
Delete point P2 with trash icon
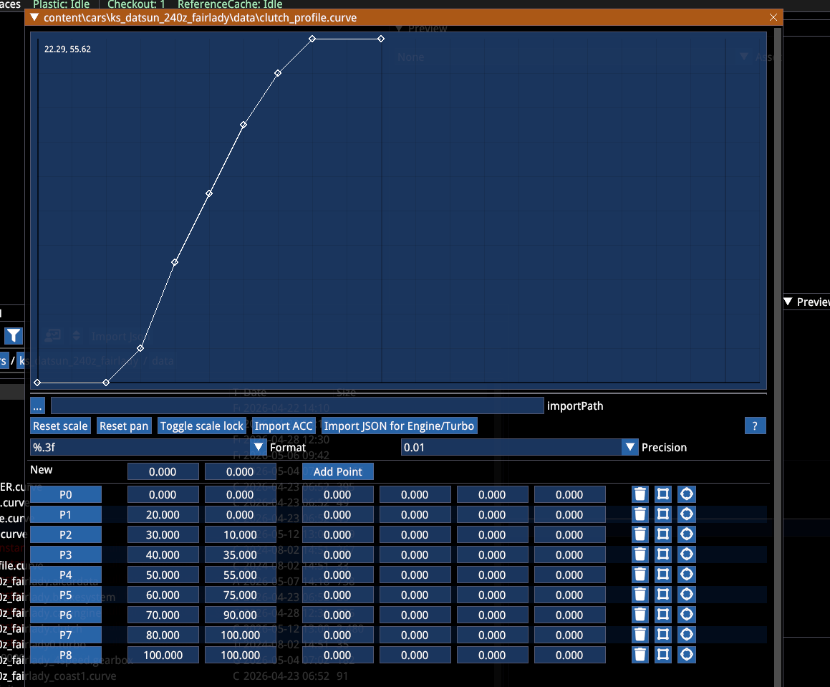(640, 534)
